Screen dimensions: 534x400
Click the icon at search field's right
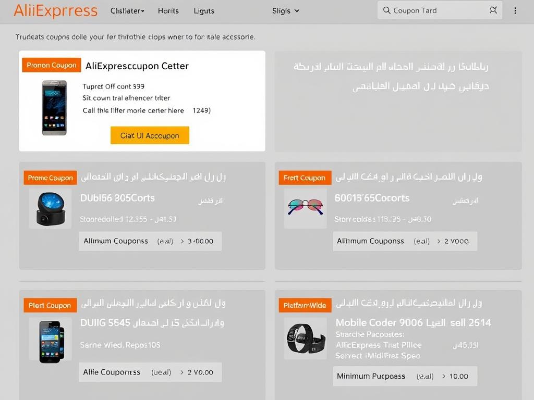(x=493, y=10)
